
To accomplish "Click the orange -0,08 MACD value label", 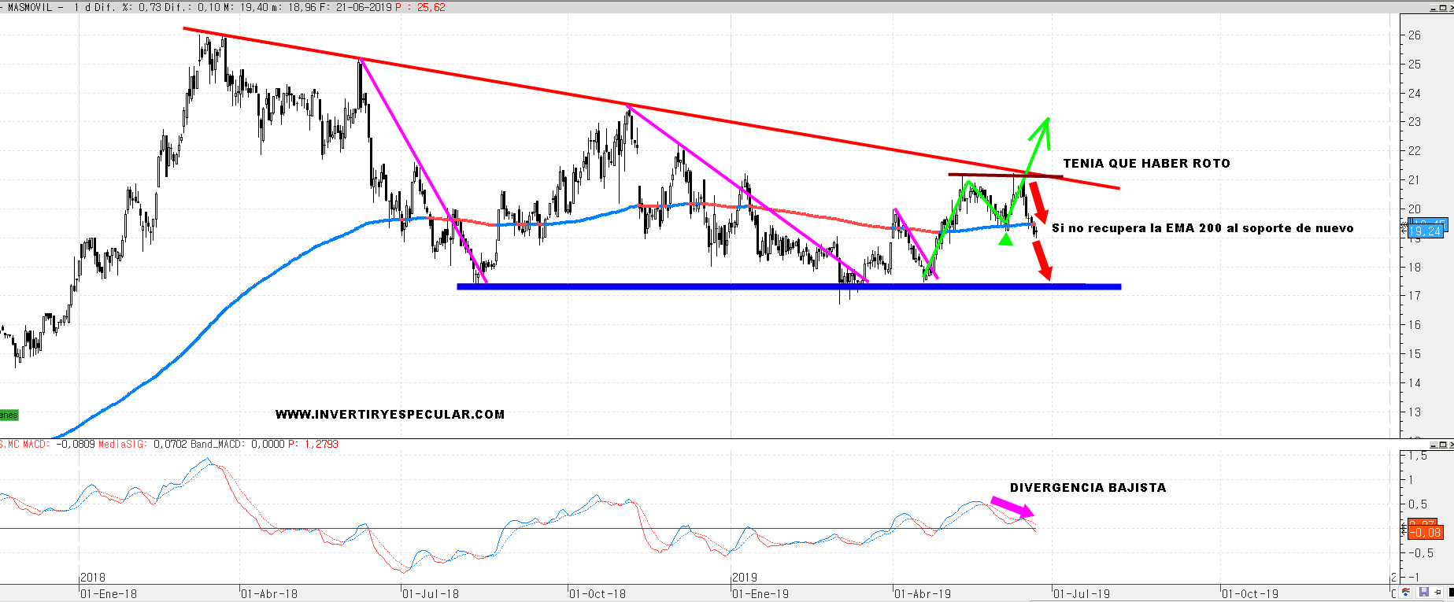I will (x=1426, y=533).
